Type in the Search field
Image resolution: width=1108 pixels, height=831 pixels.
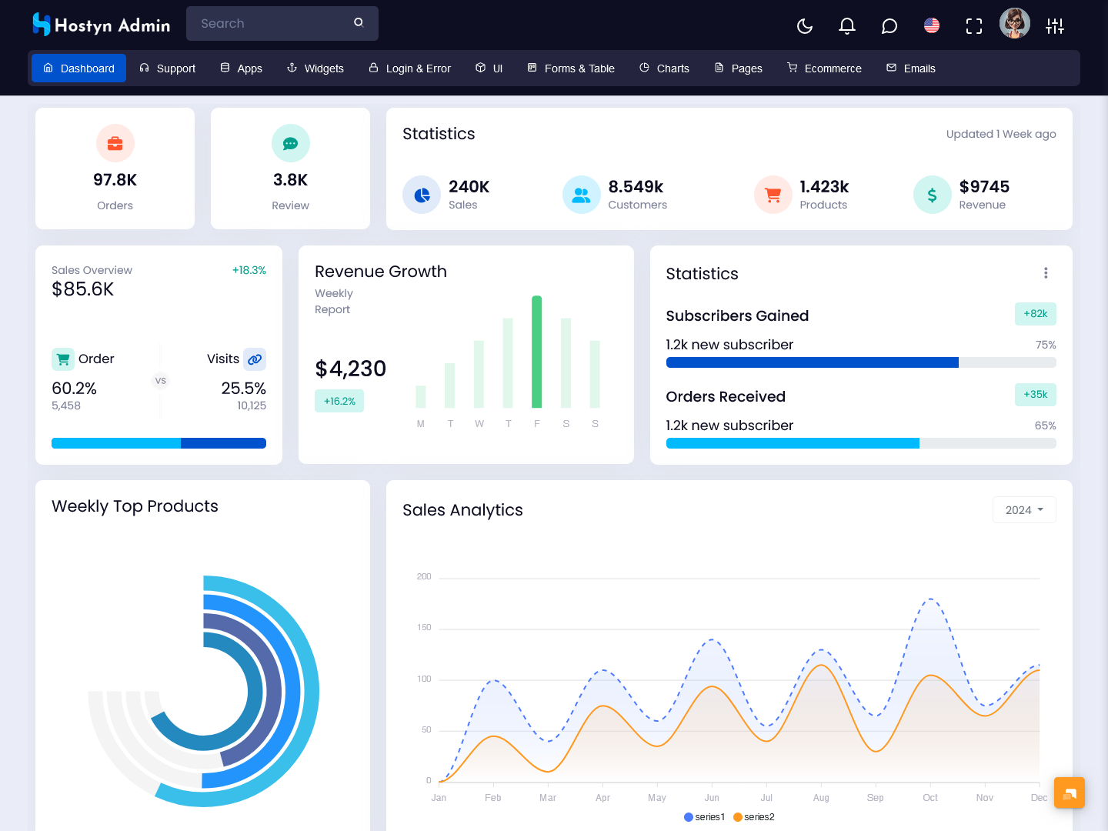[269, 24]
